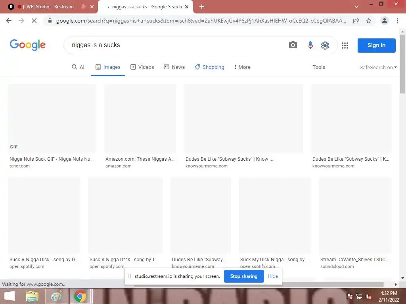The height and width of the screenshot is (304, 406).
Task: Open the Google apps grid
Action: (x=345, y=46)
